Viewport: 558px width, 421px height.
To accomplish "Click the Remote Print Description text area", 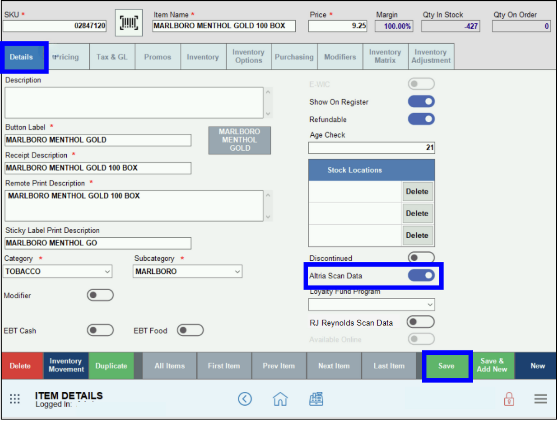I will click(x=134, y=206).
